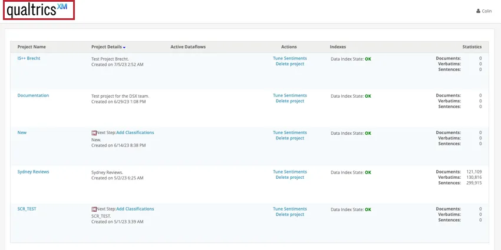Open the IS++ Brecht project
The height and width of the screenshot is (250, 501).
[29, 59]
